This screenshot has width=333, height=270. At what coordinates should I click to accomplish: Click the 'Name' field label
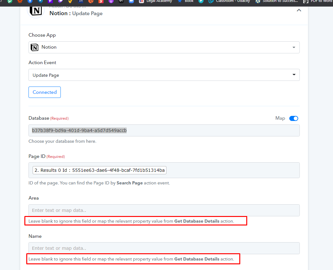[35, 236]
